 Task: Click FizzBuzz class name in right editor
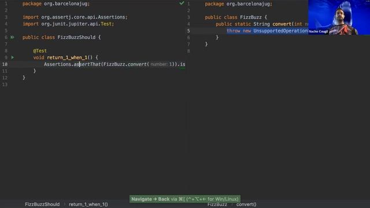tap(250, 17)
